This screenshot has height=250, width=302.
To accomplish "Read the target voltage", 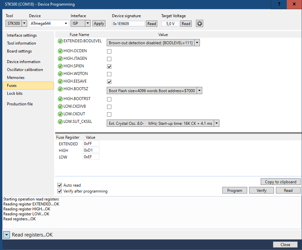I will 186,24.
